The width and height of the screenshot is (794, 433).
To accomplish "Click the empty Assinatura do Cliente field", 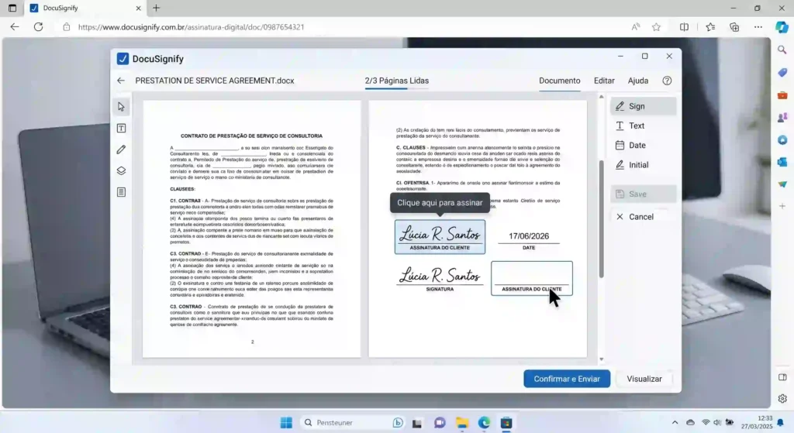I will tap(532, 278).
